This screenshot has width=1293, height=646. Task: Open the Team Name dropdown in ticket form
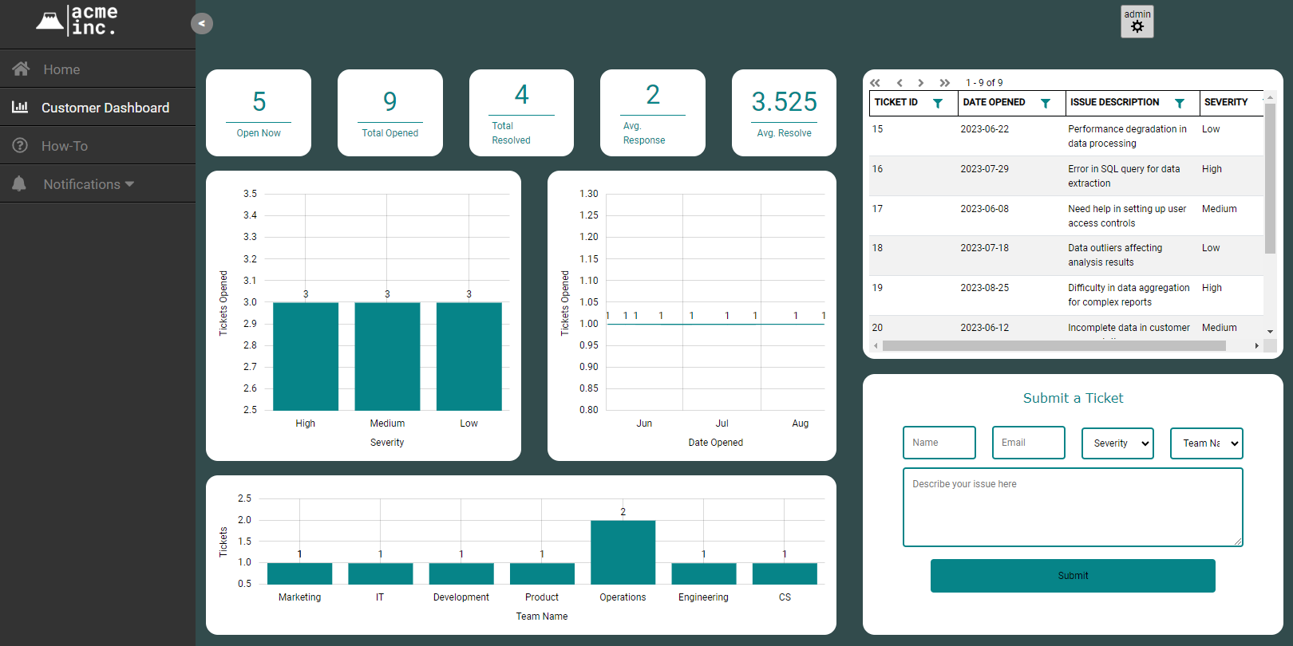tap(1207, 443)
